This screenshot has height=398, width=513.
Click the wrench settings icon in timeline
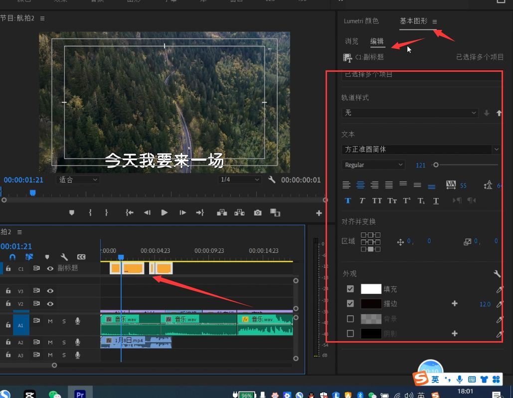(64, 256)
